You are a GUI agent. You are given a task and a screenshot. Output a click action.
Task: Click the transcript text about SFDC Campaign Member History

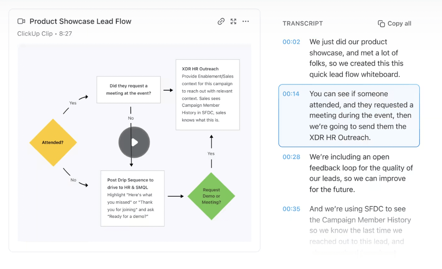click(x=360, y=225)
